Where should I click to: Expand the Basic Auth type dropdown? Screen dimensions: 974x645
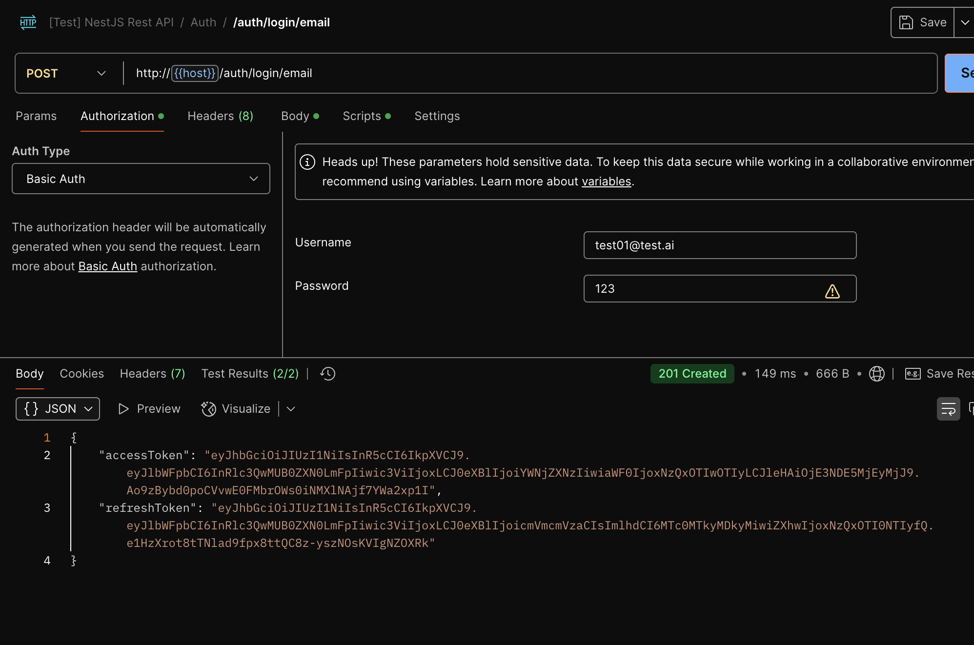[x=141, y=179]
